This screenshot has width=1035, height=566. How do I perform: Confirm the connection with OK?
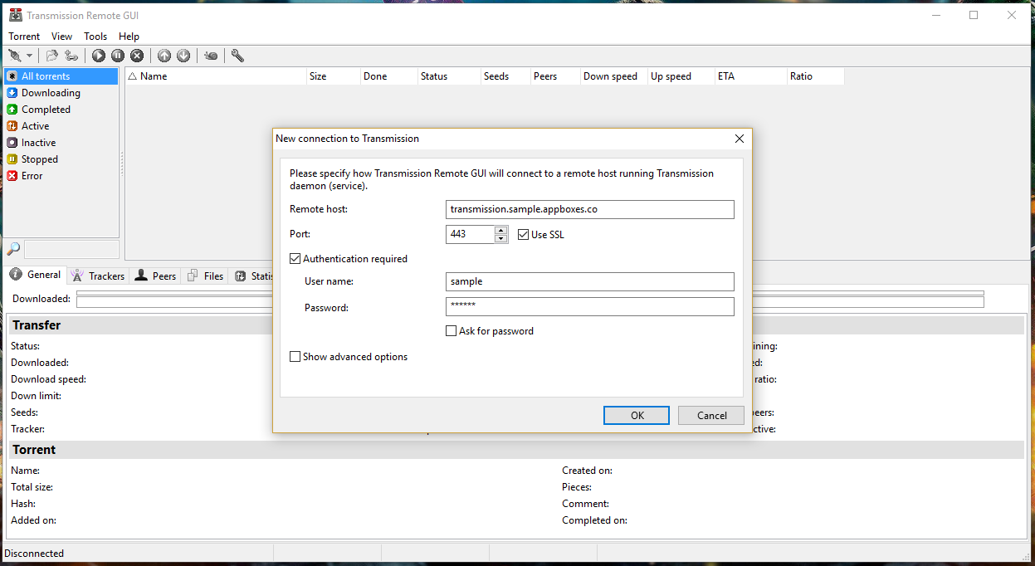(637, 415)
